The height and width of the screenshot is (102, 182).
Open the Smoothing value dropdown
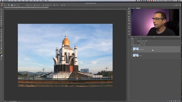tap(51, 5)
